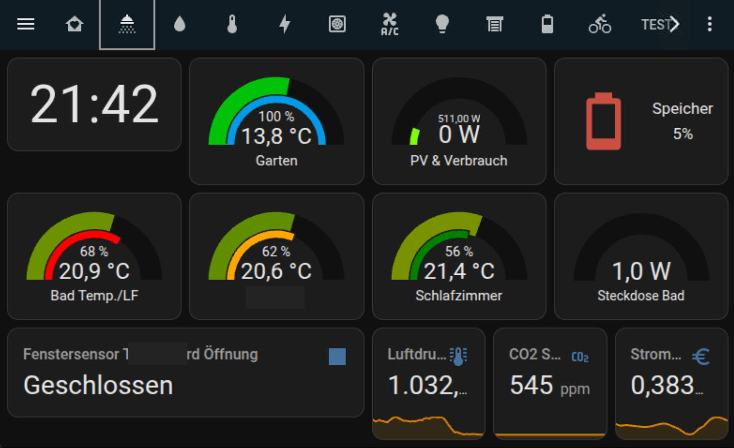Select the thermometer temperature view
This screenshot has width=734, height=448.
(x=232, y=24)
